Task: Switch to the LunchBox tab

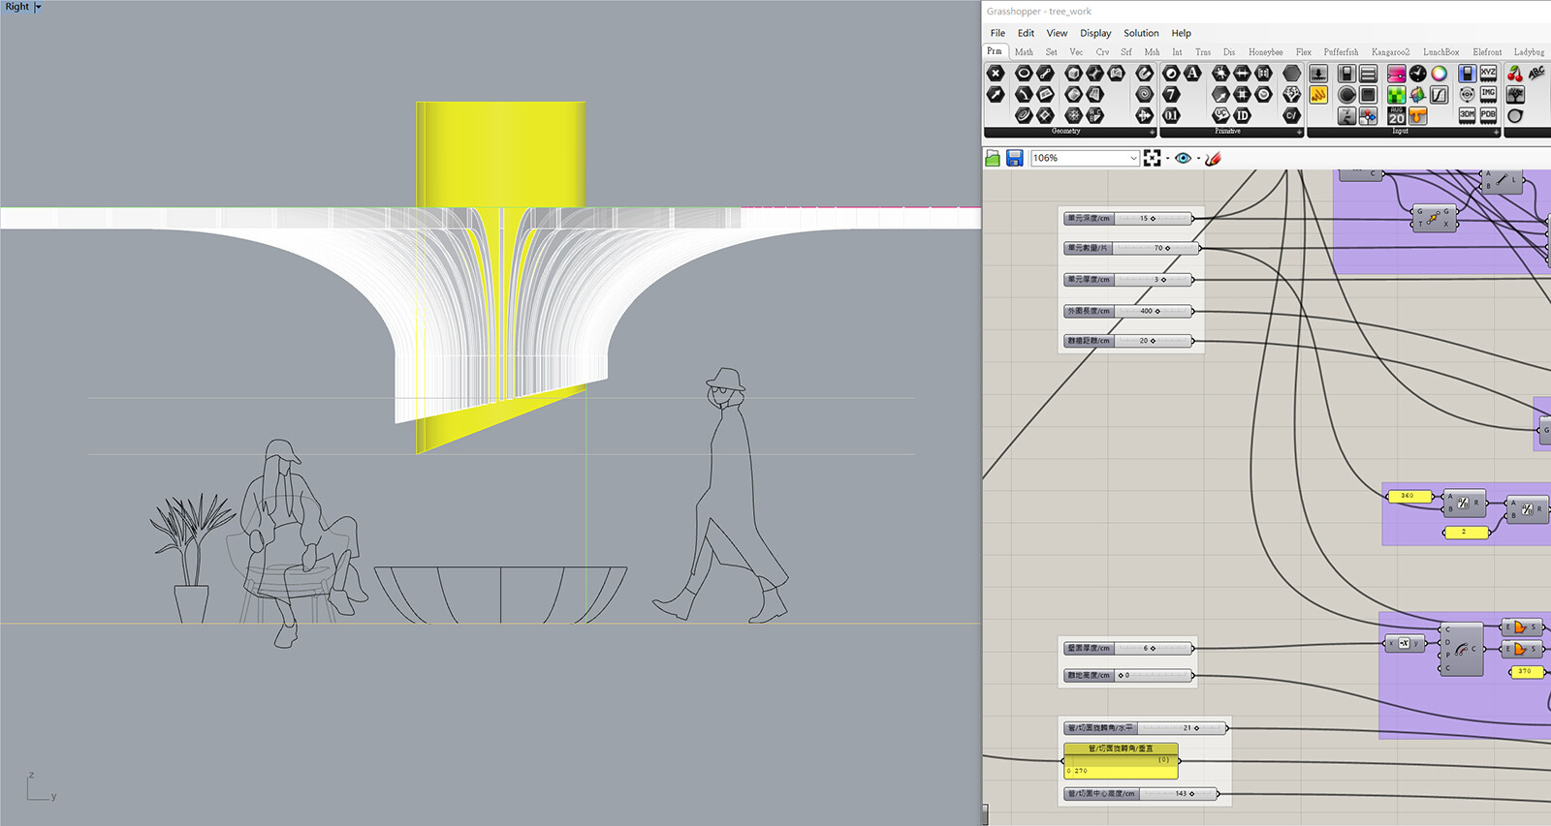Action: coord(1440,52)
